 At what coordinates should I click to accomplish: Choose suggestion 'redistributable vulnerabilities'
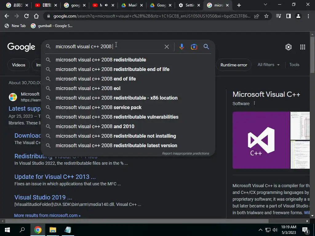coord(128,117)
